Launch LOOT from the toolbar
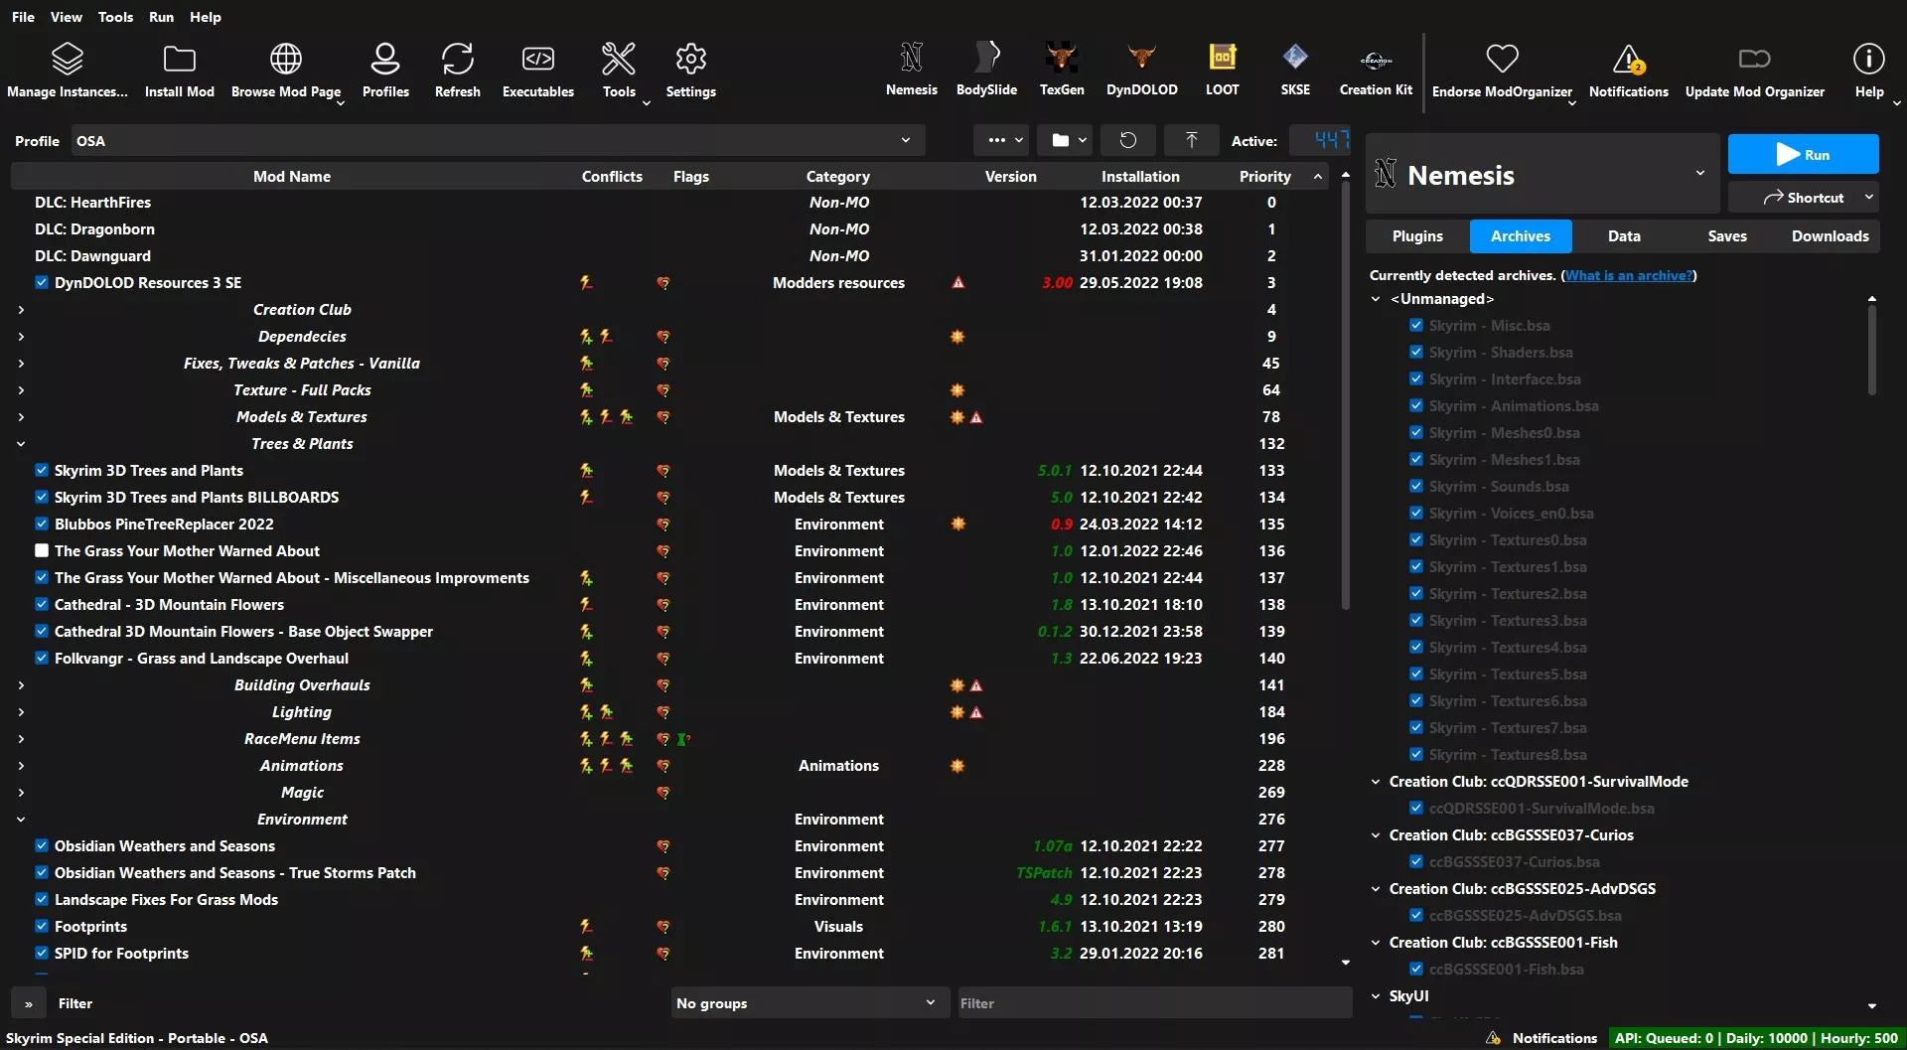The height and width of the screenshot is (1050, 1907). coord(1222,69)
